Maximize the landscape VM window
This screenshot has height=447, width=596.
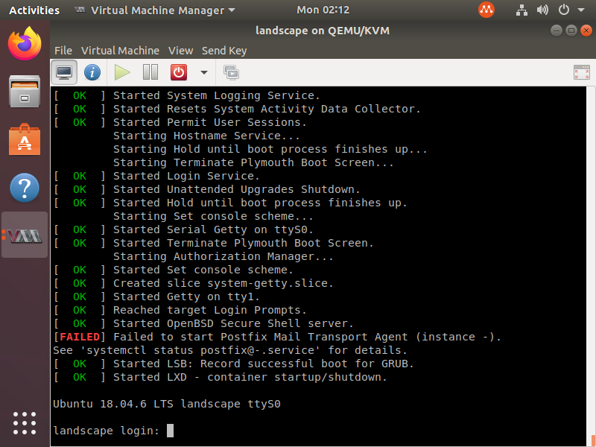point(571,31)
